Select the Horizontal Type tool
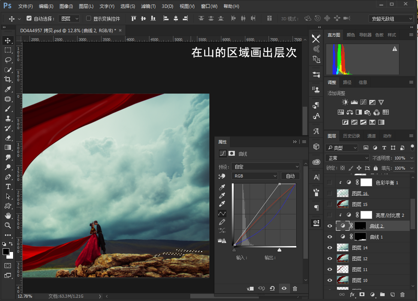Image resolution: width=418 pixels, height=301 pixels. point(8,187)
